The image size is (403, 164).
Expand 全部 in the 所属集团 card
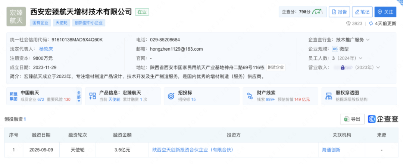point(79,96)
